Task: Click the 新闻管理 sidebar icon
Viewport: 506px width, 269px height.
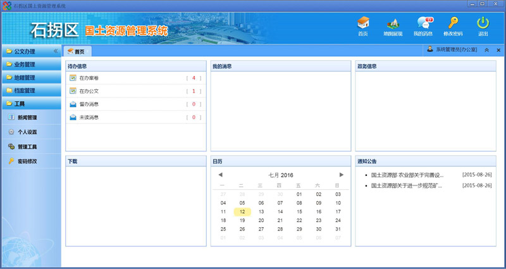Action: point(11,118)
